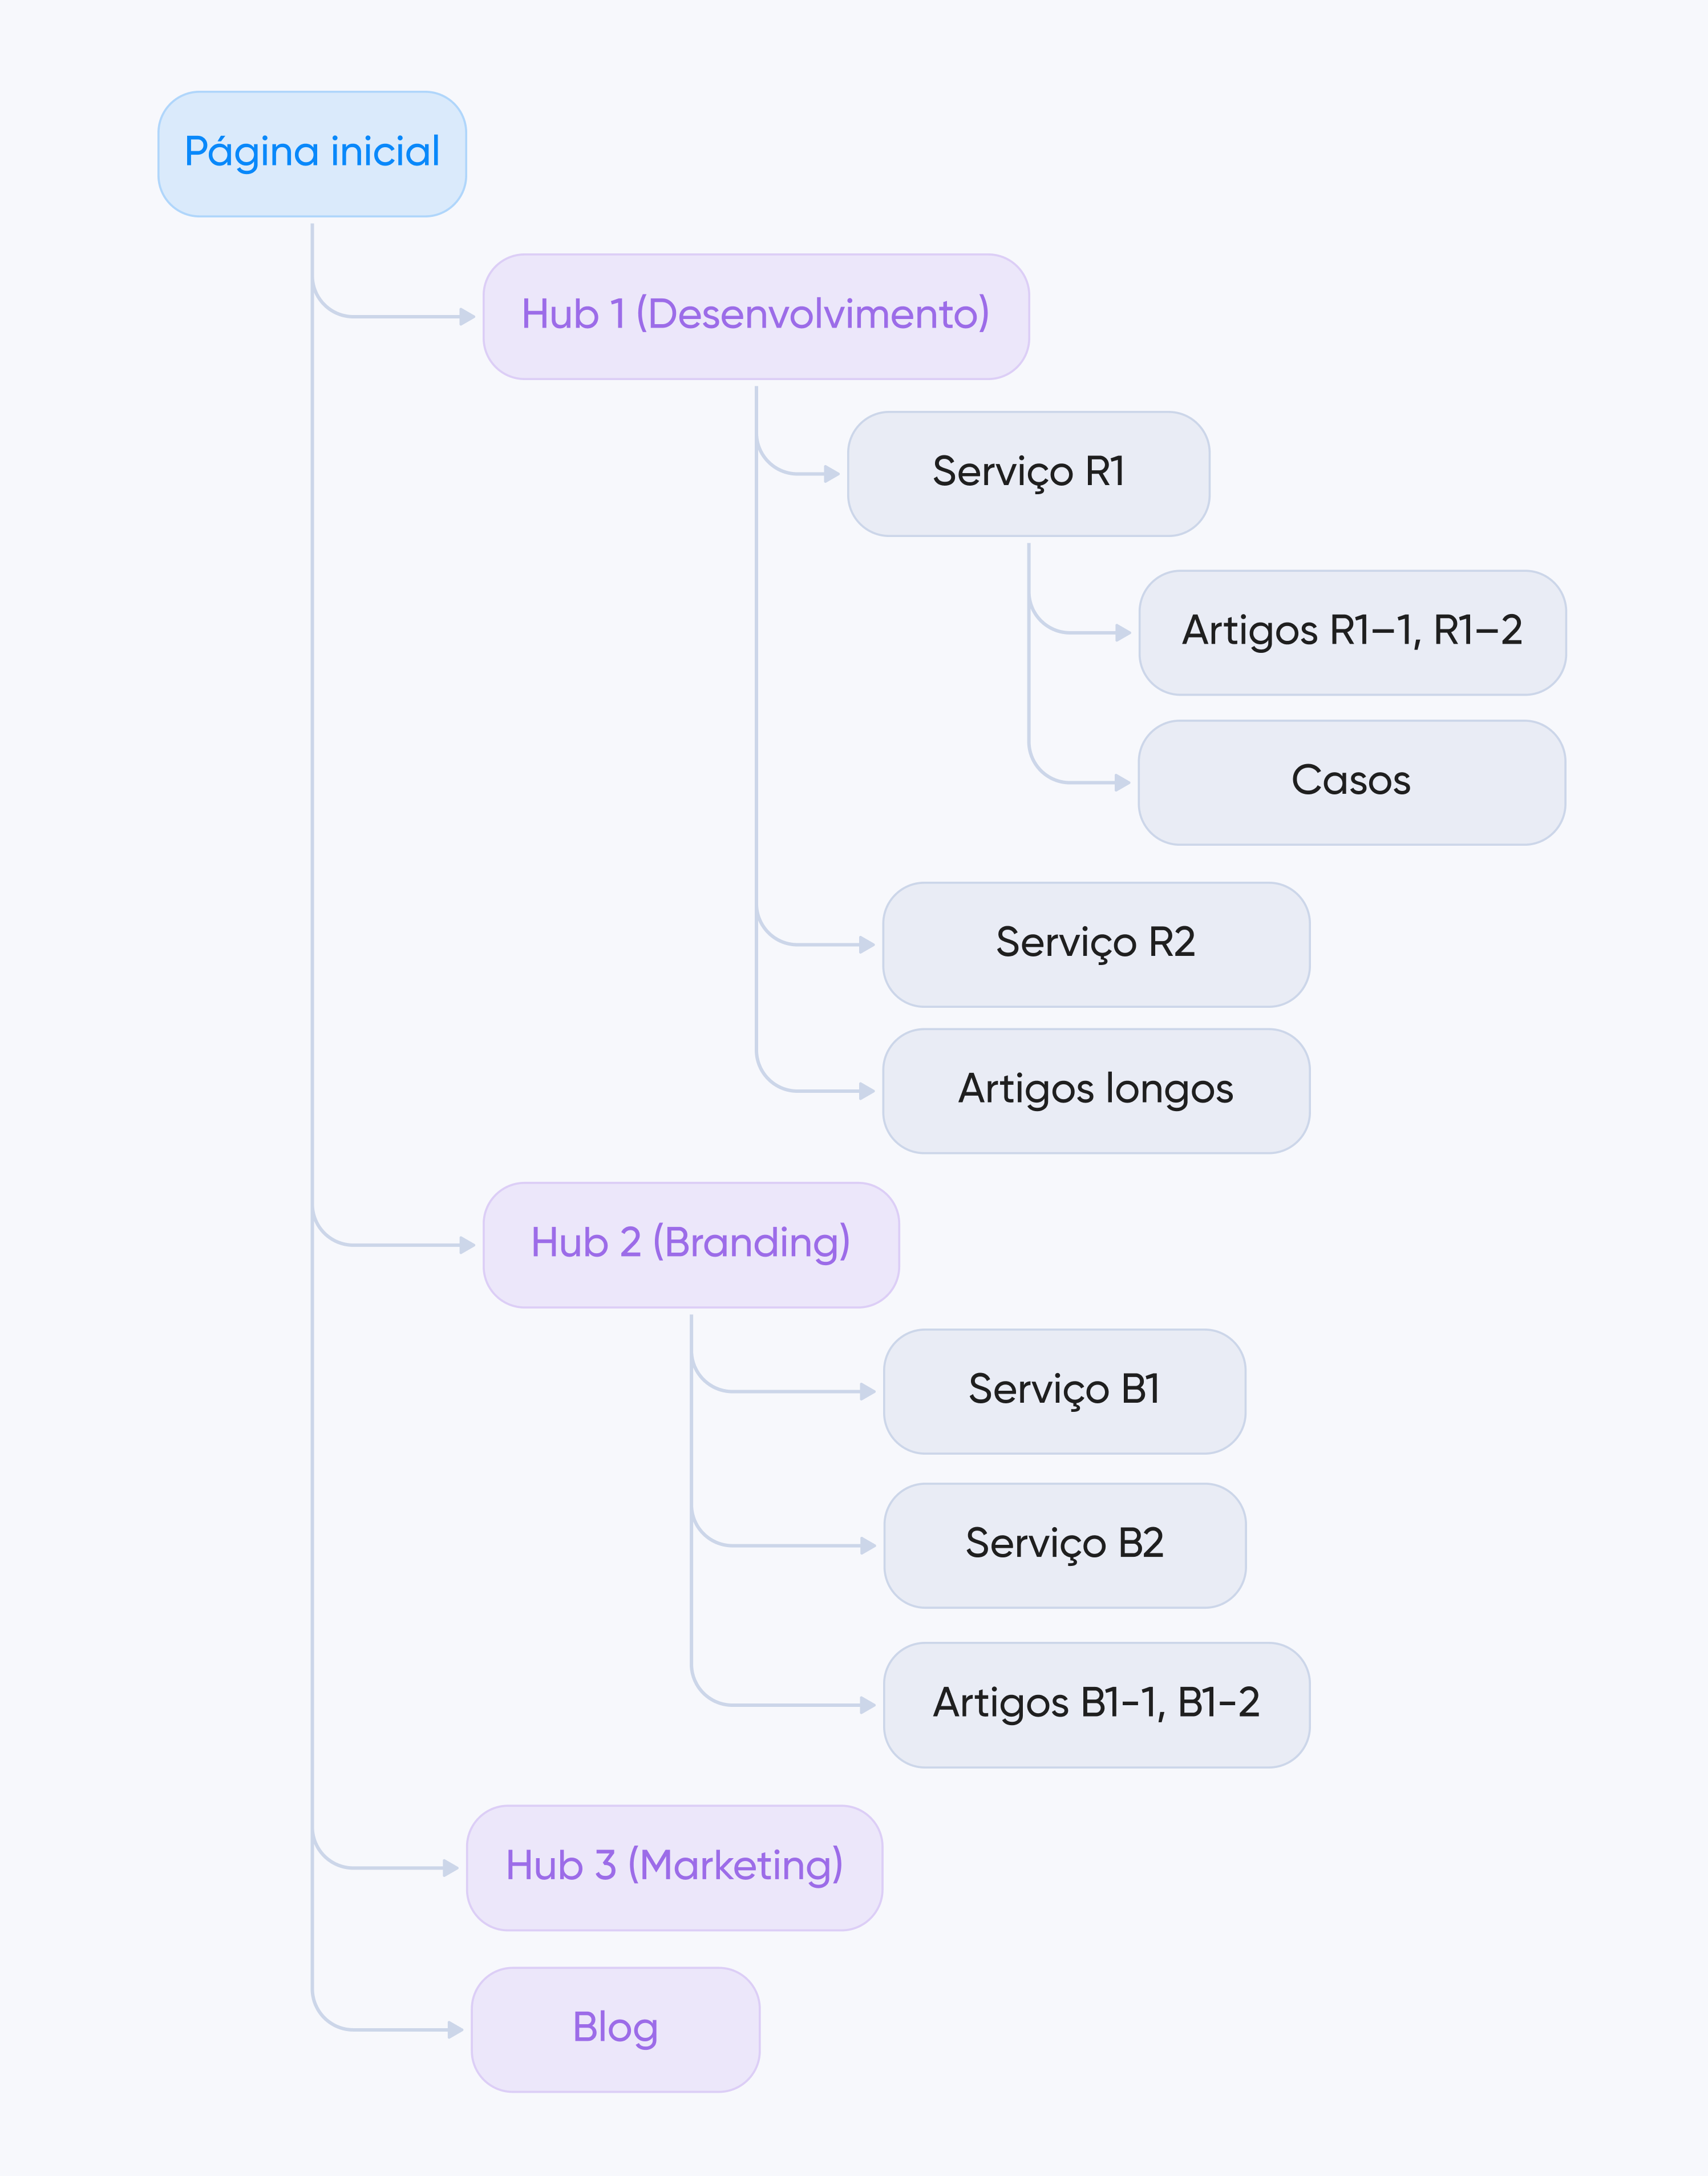Screen dimensions: 1708x2176
Task: Open the Serviço R2 box
Action: pos(1096,944)
